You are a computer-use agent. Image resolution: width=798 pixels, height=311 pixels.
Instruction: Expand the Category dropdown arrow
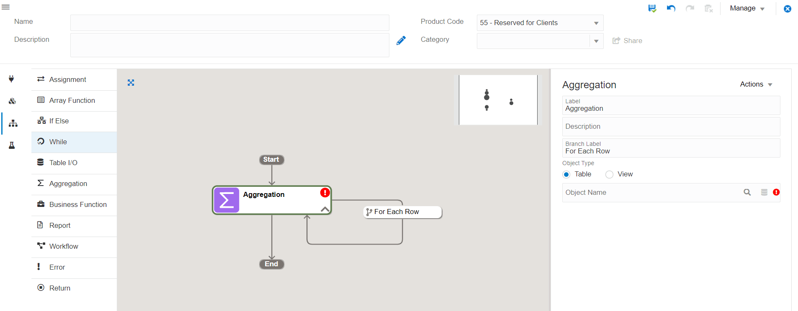[x=596, y=41]
